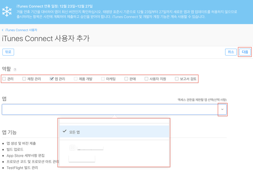Click the 취소 button
This screenshot has height=171, width=253.
coord(231,52)
